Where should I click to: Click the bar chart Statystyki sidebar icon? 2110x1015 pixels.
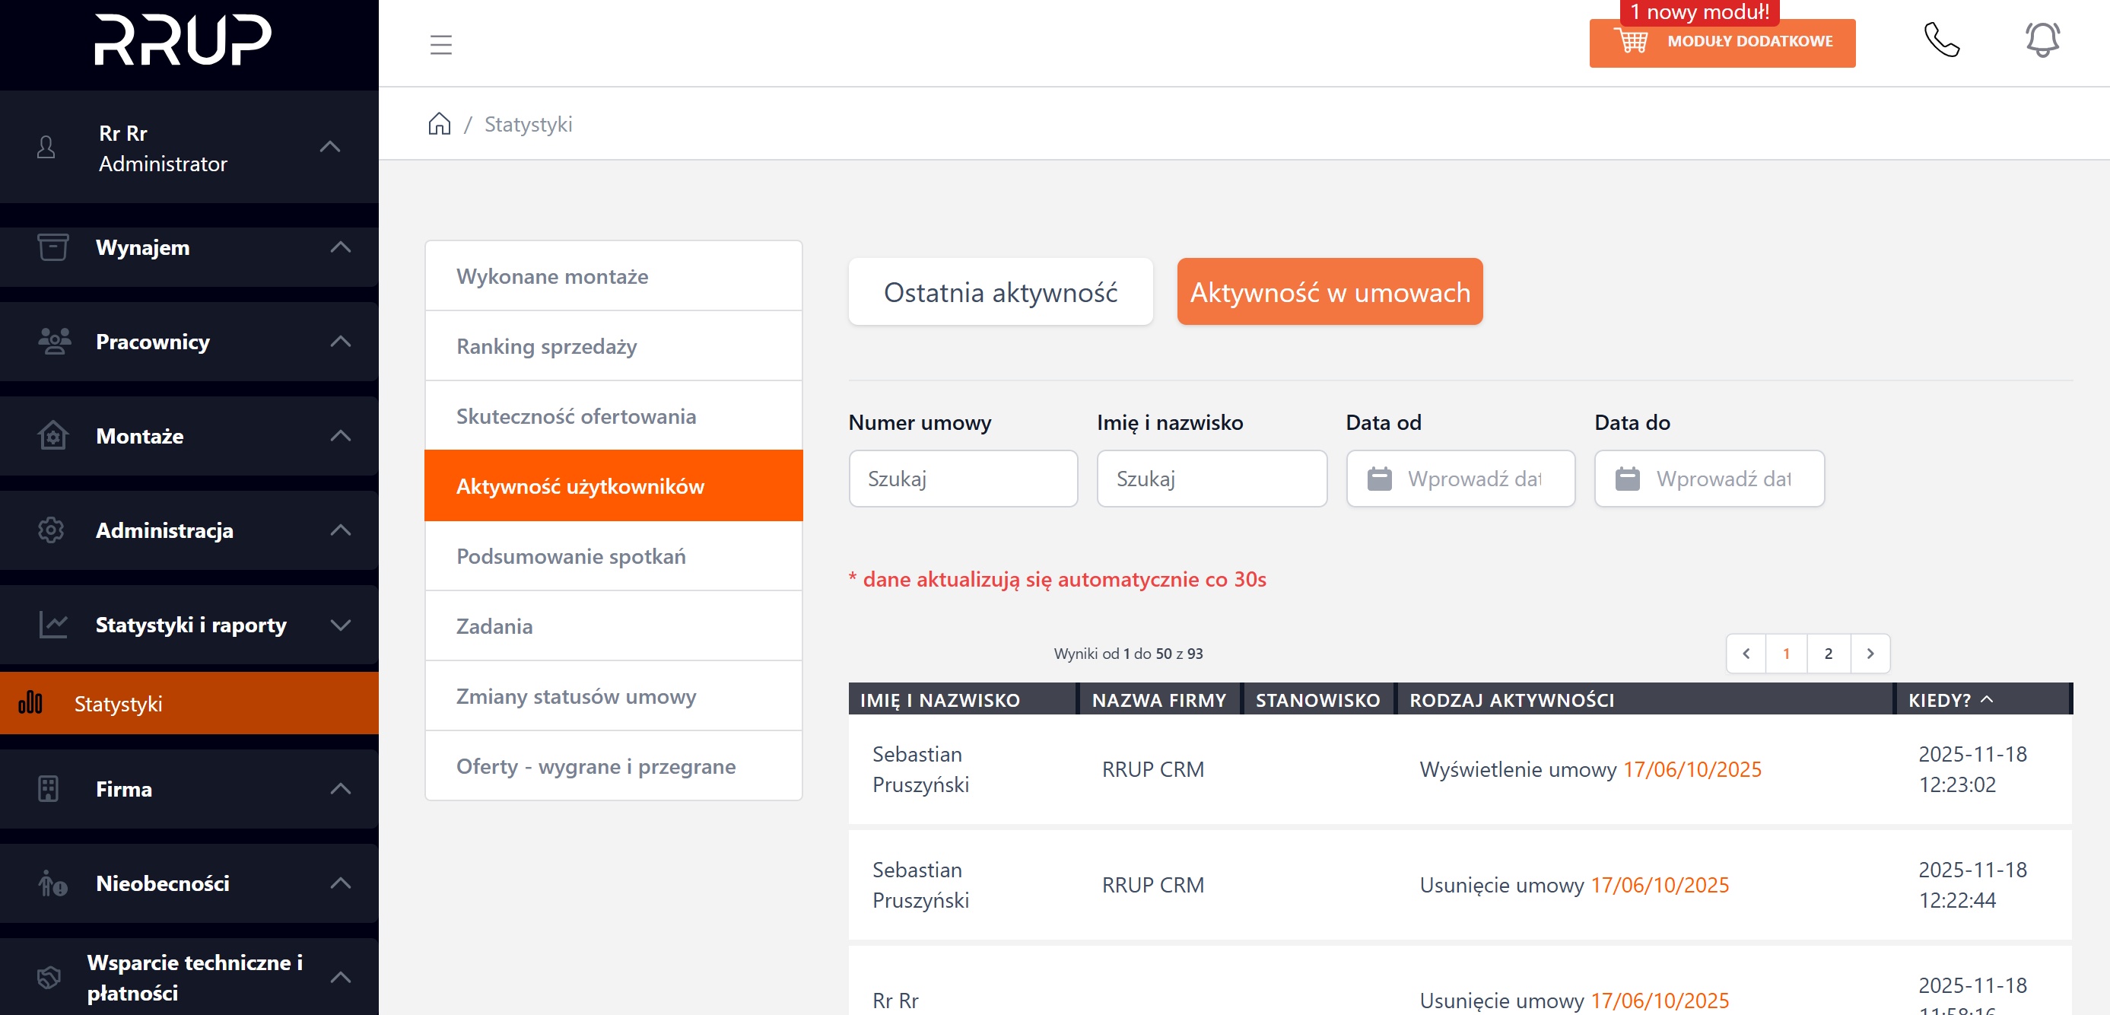[x=30, y=703]
